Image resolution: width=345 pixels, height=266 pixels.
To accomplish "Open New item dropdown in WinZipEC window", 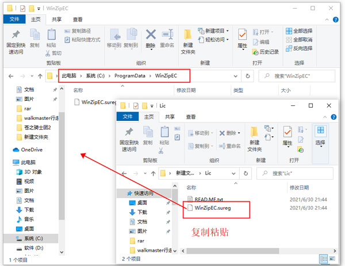I will (x=213, y=31).
